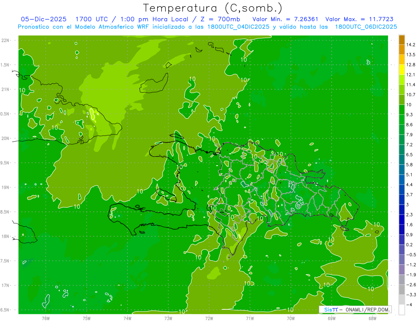This screenshot has width=418, height=323.
Task: Pick the dark orange swatch above 14.2
Action: (x=402, y=40)
